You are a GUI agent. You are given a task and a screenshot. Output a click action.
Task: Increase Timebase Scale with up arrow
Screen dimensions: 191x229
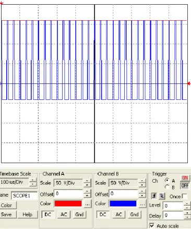(x=33, y=180)
